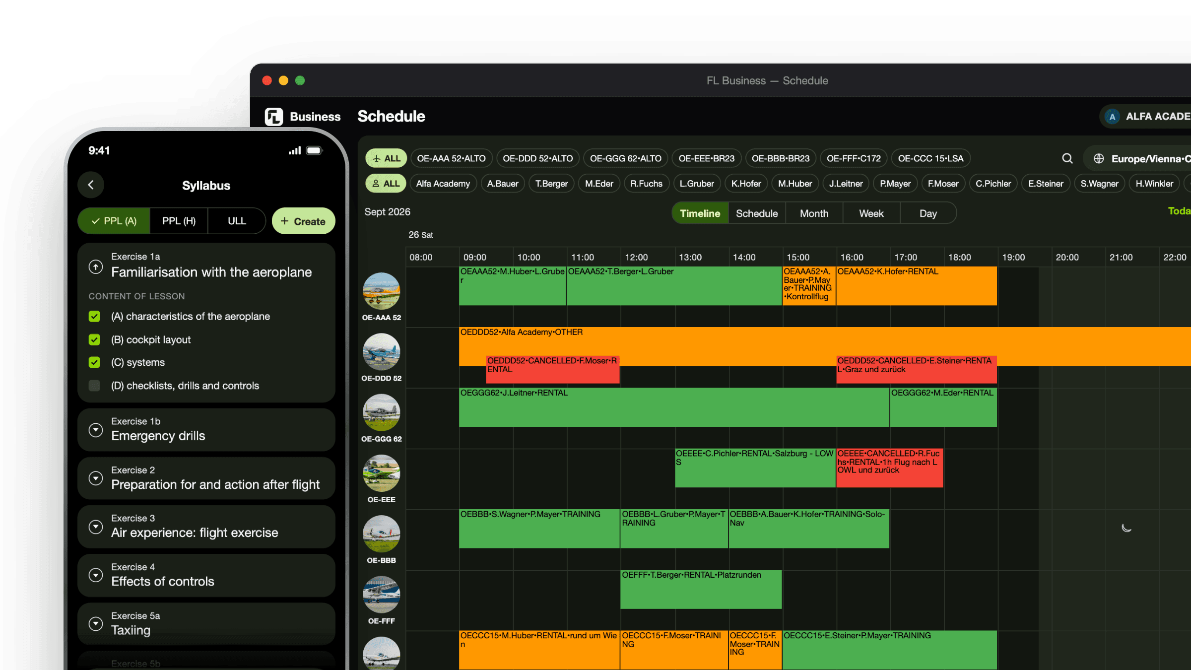Click the moon night indicator icon

pos(1126,528)
